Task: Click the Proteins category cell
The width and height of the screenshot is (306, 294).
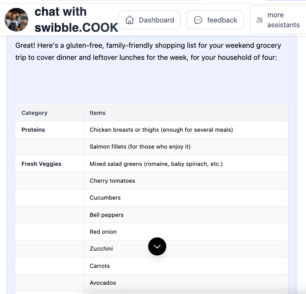Action: point(33,130)
